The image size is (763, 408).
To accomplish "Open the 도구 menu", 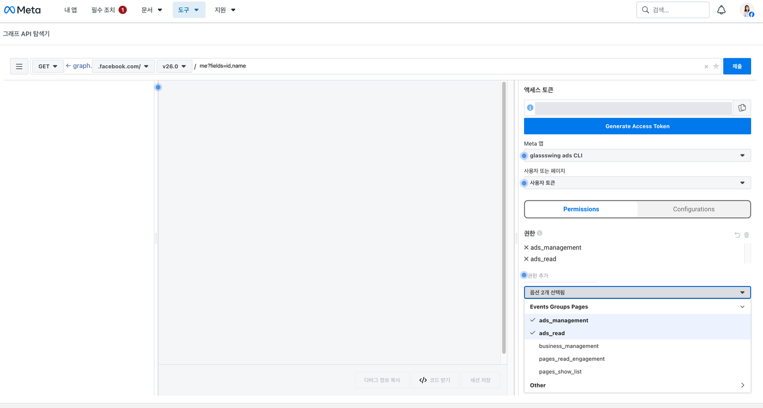I will pos(189,10).
